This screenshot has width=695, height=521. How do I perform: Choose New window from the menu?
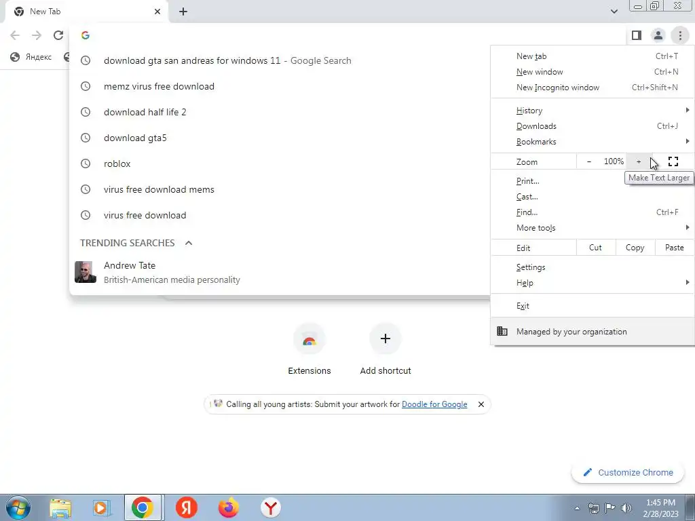[x=592, y=72]
